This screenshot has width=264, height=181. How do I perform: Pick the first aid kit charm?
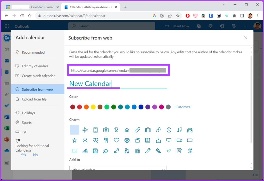(106, 130)
